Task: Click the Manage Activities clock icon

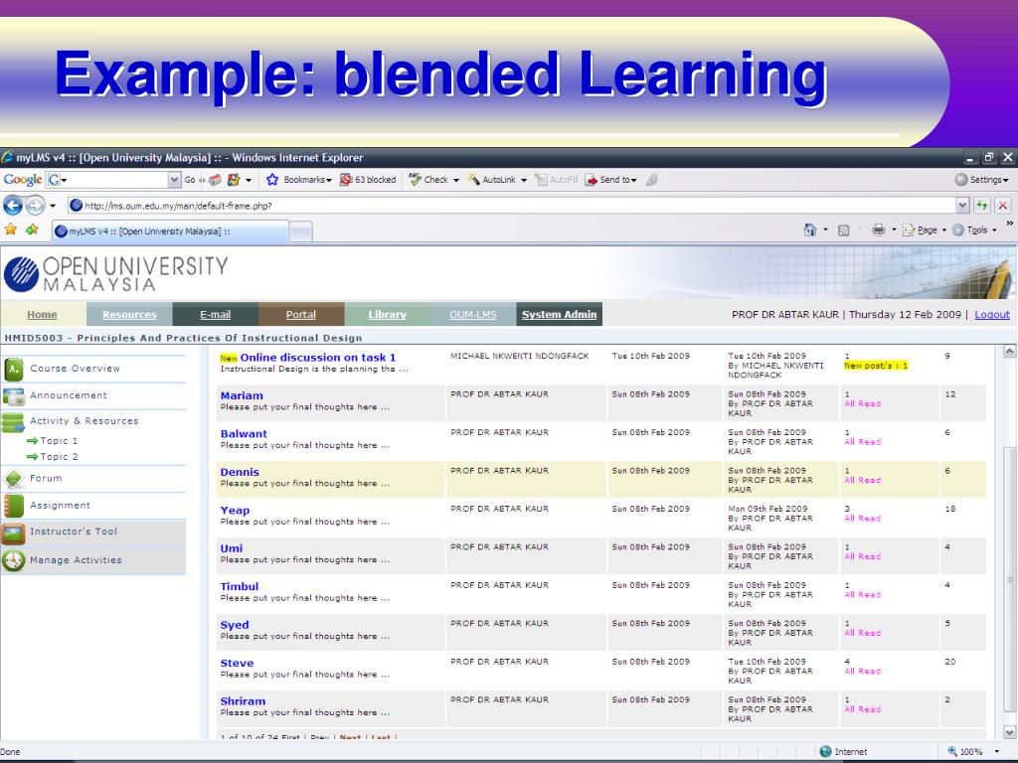Action: (14, 560)
